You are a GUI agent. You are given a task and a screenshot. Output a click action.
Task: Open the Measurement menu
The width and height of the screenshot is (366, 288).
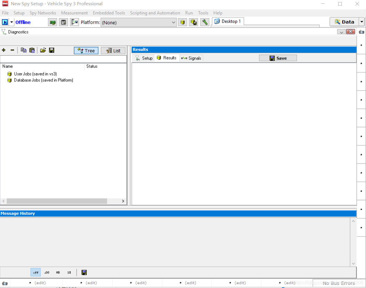click(x=74, y=13)
